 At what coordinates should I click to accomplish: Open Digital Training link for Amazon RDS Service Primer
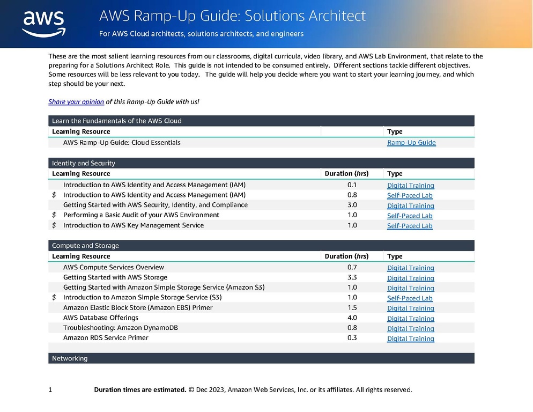[x=411, y=338]
